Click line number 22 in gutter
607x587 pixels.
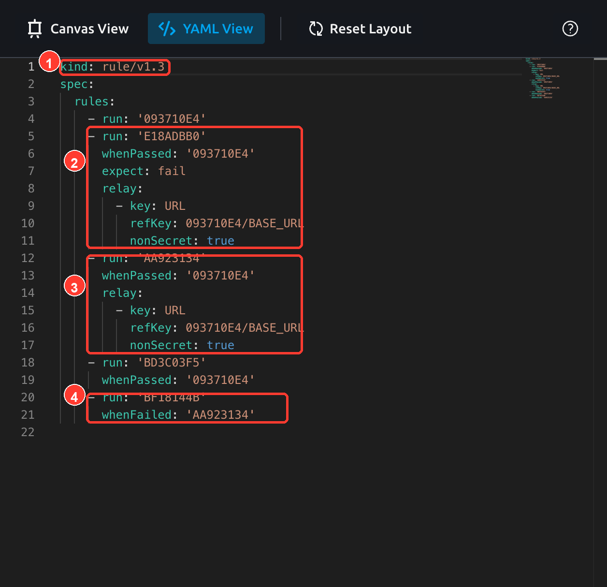pos(28,432)
